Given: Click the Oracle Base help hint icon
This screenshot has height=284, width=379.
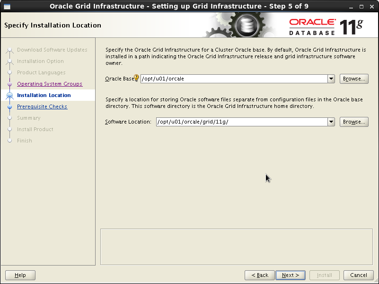Looking at the screenshot, I should 136,78.
